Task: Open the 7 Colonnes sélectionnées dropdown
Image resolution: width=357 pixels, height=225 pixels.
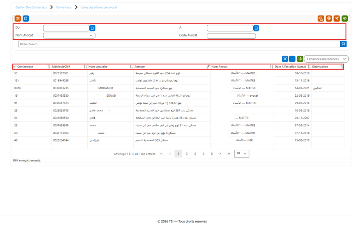Action: (326, 59)
